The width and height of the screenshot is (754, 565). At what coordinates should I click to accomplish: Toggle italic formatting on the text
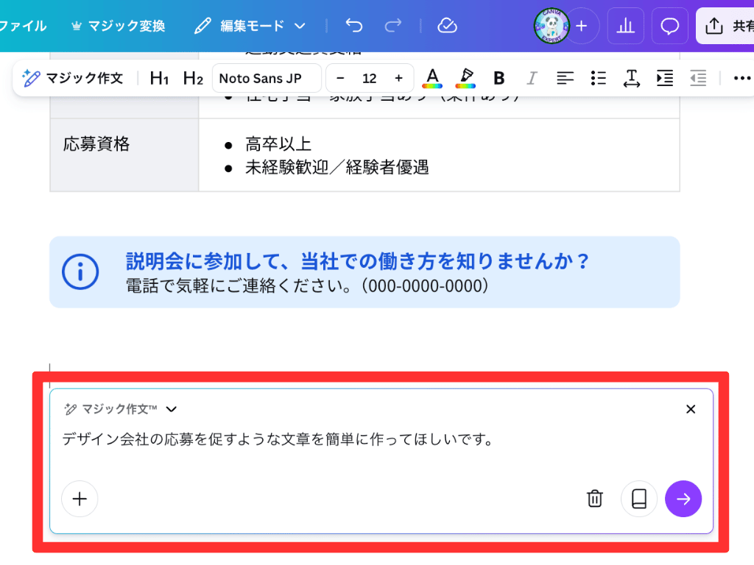(532, 78)
